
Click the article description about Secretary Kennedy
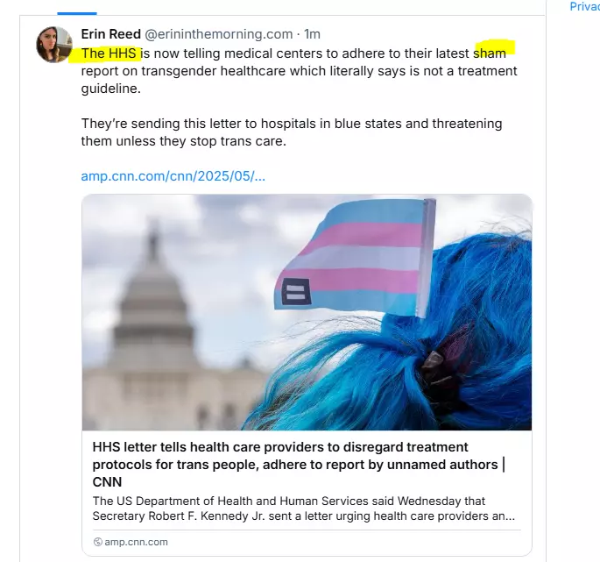[x=303, y=509]
